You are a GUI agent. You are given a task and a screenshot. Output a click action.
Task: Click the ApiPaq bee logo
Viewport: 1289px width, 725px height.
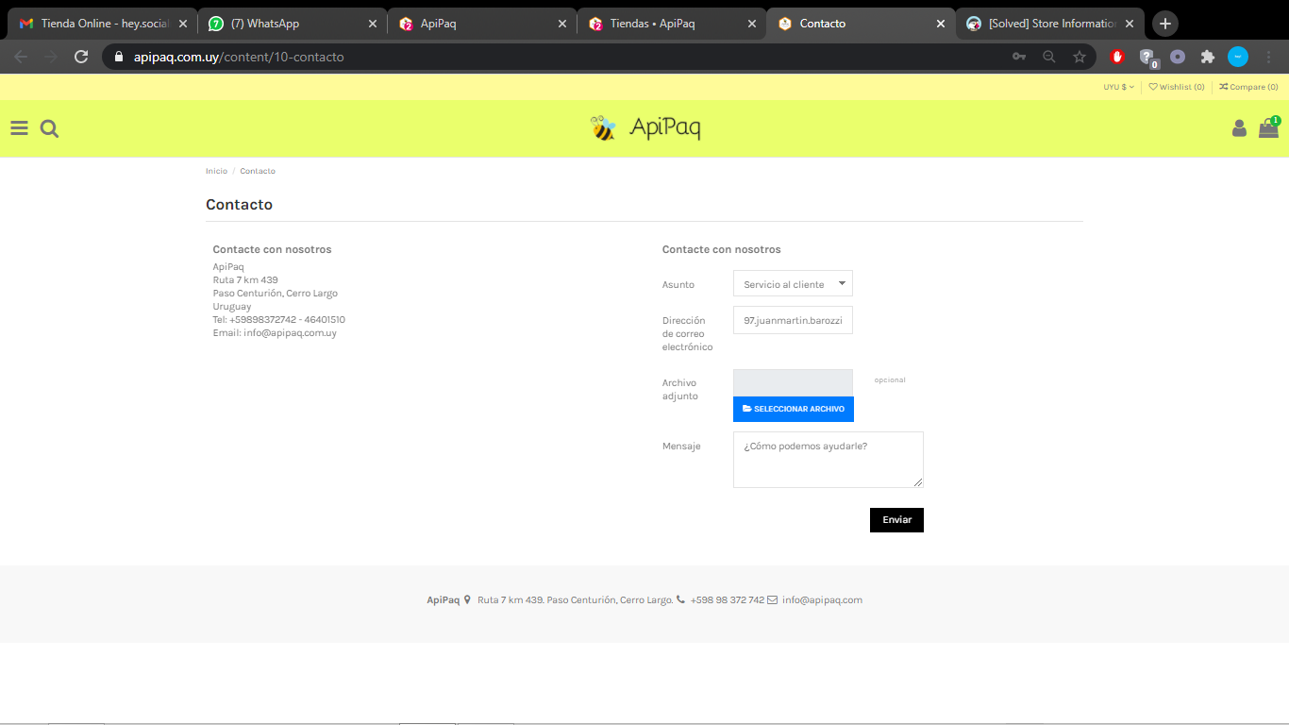click(644, 127)
